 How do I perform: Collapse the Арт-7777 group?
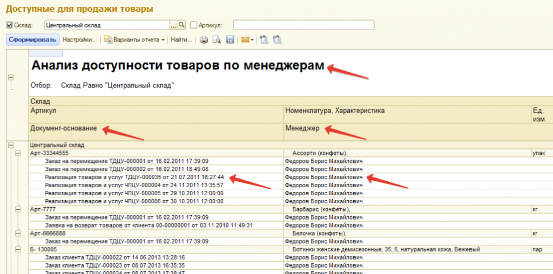[x=18, y=209]
